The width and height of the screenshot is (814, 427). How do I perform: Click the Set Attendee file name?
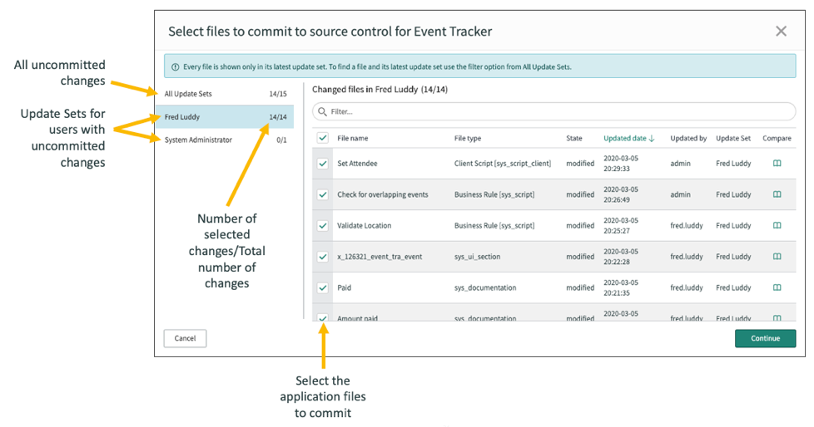[357, 163]
